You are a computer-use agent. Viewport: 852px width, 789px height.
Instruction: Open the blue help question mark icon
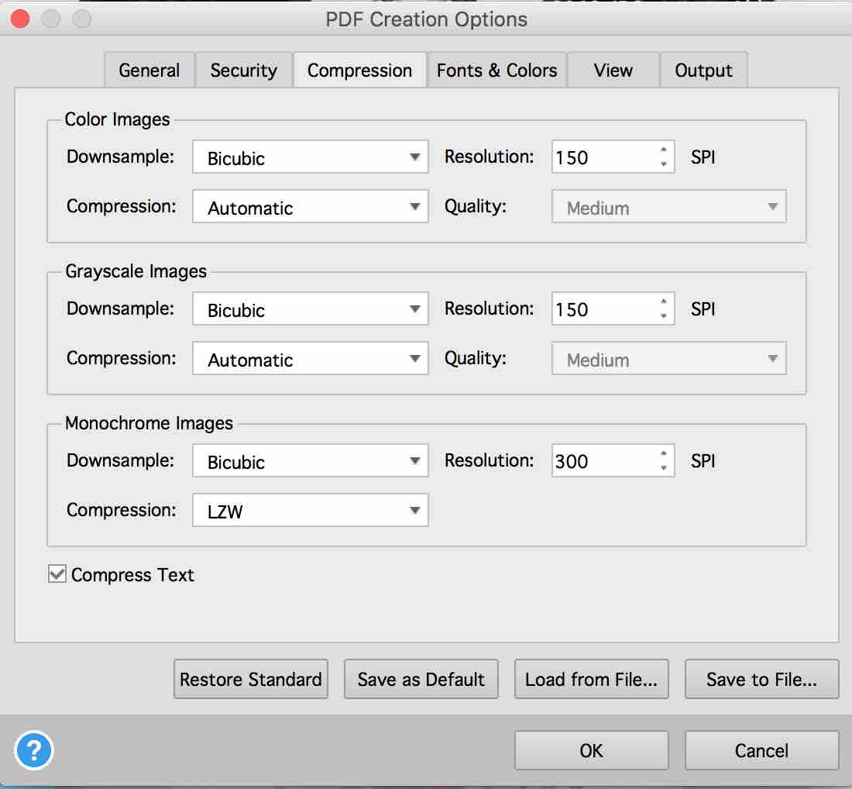34,750
